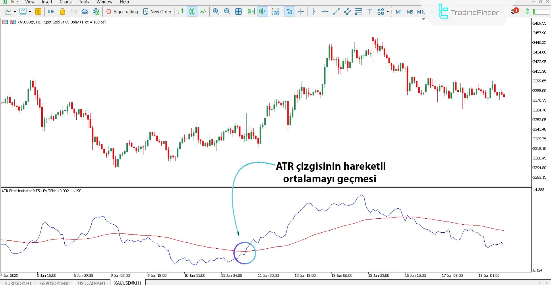The height and width of the screenshot is (285, 551).
Task: Click the one-click trading panel icon on chart
Action: [x=5, y=22]
